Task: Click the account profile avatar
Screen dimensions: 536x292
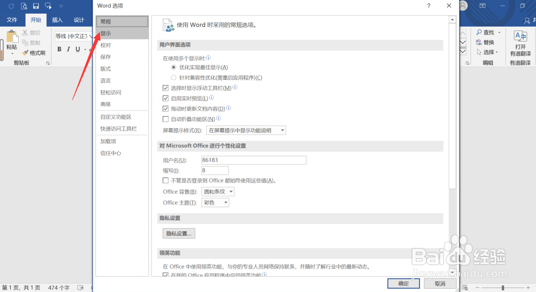Action: click(x=463, y=6)
